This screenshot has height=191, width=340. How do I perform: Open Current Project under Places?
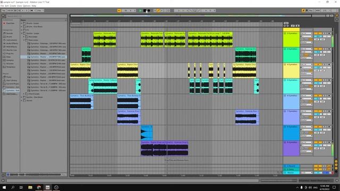click(x=11, y=84)
